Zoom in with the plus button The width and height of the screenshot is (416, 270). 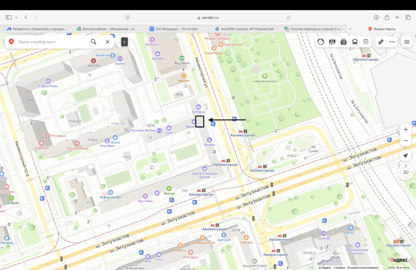(406, 129)
